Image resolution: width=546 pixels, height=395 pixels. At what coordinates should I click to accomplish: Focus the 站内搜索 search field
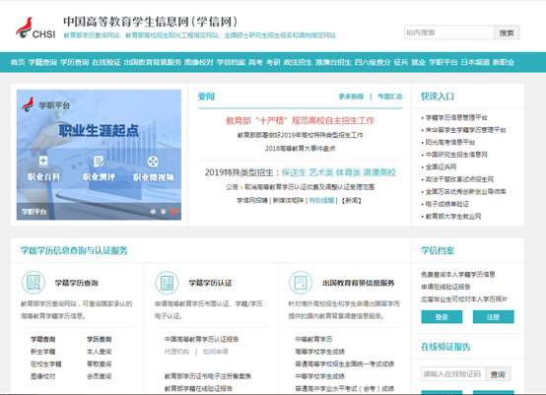click(x=448, y=33)
